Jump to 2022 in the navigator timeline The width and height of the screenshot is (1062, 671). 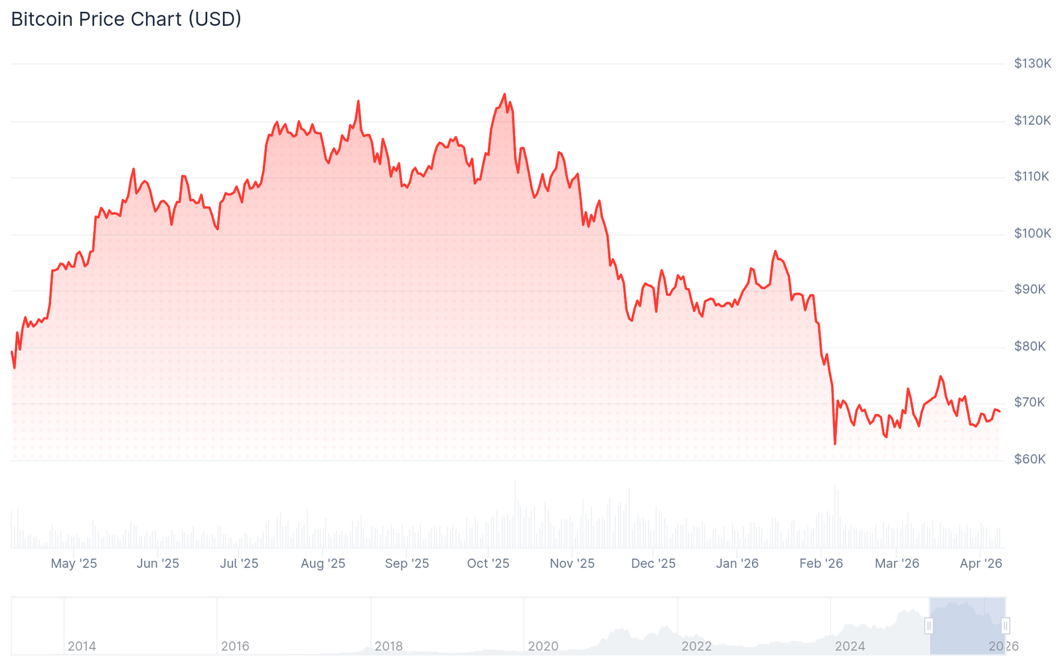(x=696, y=646)
